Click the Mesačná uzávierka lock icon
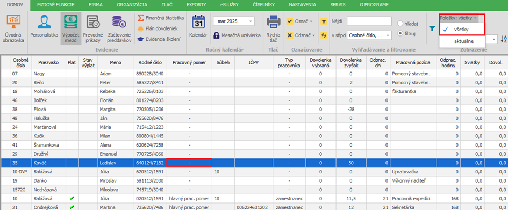This screenshot has width=508, height=210. tap(217, 35)
